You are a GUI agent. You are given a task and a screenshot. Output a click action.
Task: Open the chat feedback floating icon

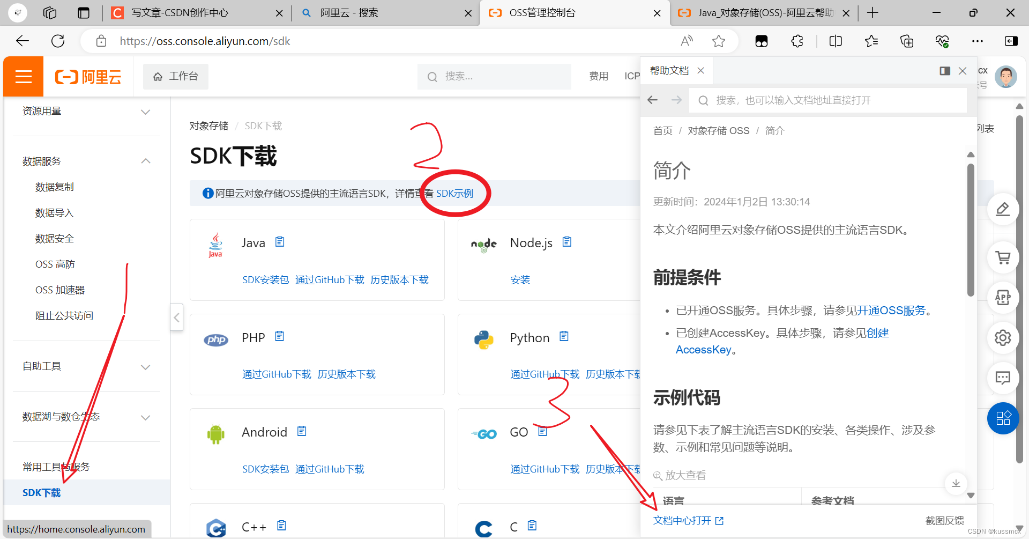pos(1003,378)
